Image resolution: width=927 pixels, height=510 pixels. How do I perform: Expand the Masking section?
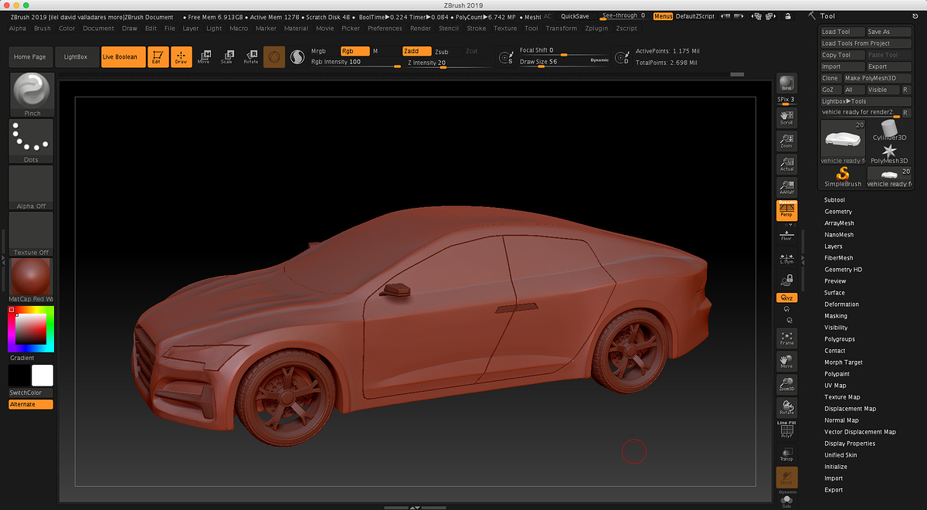coord(836,316)
